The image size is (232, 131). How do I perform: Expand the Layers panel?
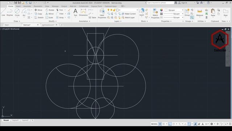click(118, 21)
